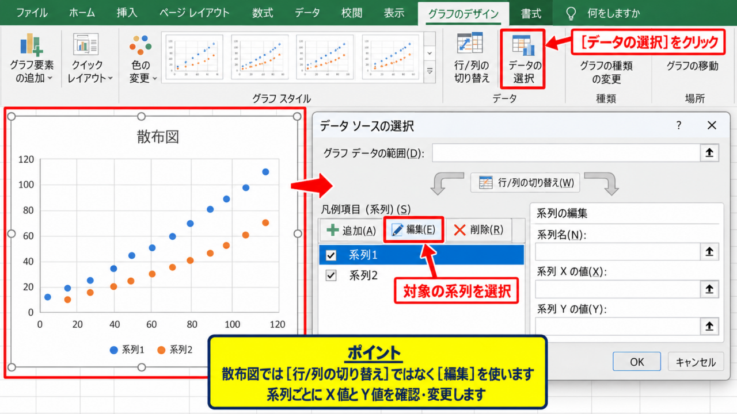The width and height of the screenshot is (737, 414).
Task: Uncheck the 系列1 checkbox
Action: point(331,255)
